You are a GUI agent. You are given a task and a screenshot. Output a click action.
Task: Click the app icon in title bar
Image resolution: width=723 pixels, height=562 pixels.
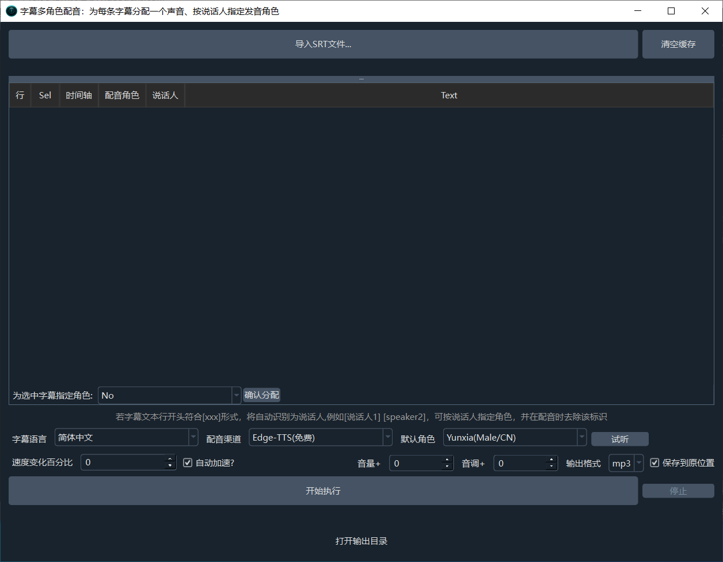[x=11, y=11]
